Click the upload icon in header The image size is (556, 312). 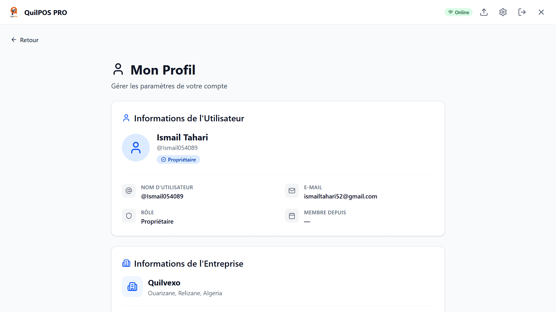(484, 12)
